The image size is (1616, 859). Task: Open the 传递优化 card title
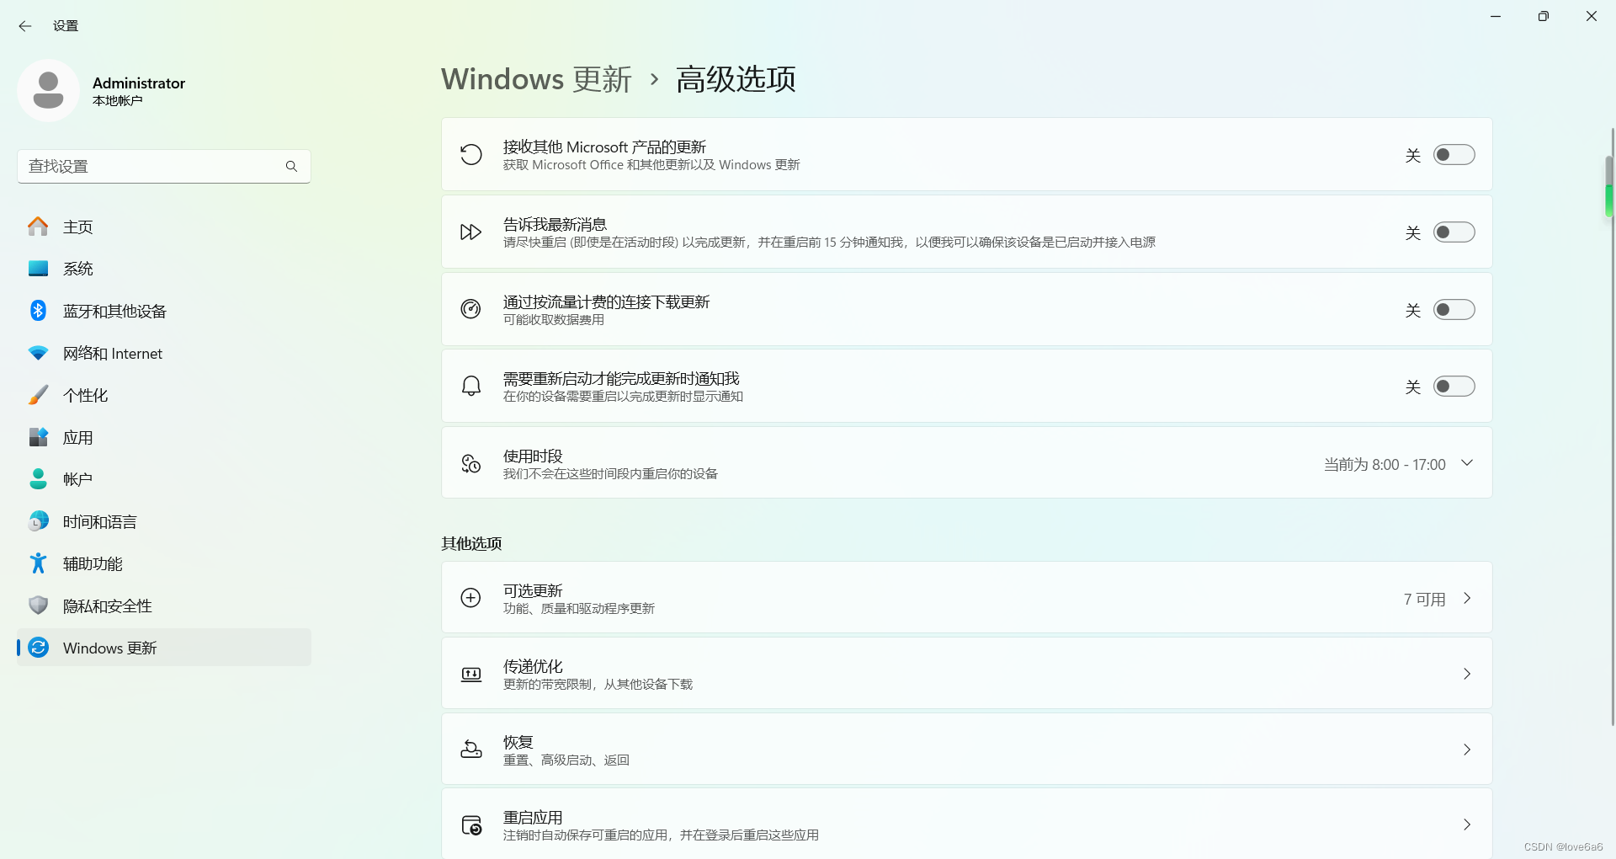(x=533, y=666)
